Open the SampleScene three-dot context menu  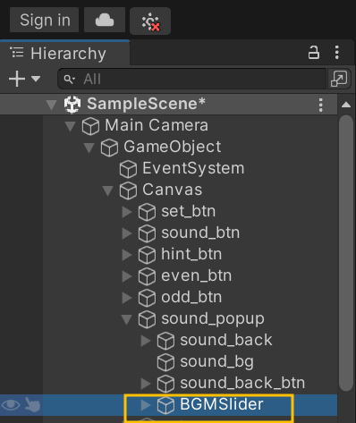321,105
